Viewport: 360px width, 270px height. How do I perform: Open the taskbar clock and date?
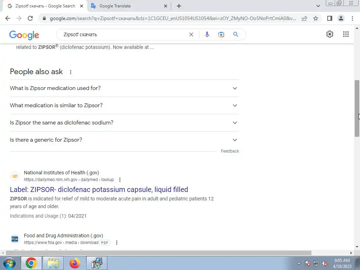point(342,263)
